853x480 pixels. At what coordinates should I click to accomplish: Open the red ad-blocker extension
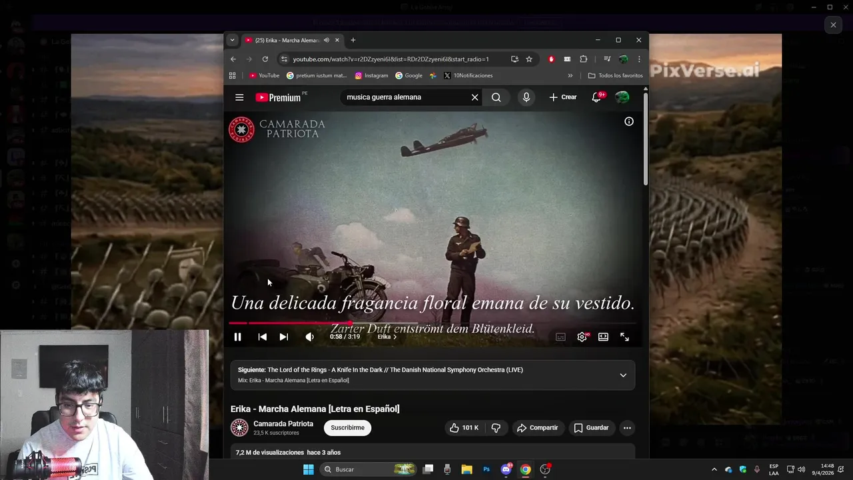click(551, 59)
